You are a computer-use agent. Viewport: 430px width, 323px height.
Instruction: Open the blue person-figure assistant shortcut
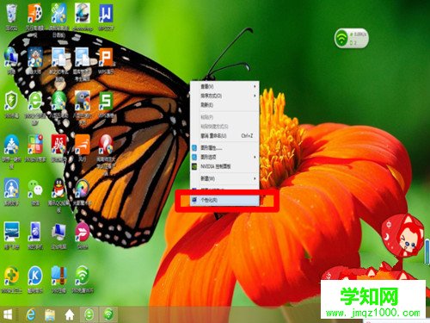(11, 188)
